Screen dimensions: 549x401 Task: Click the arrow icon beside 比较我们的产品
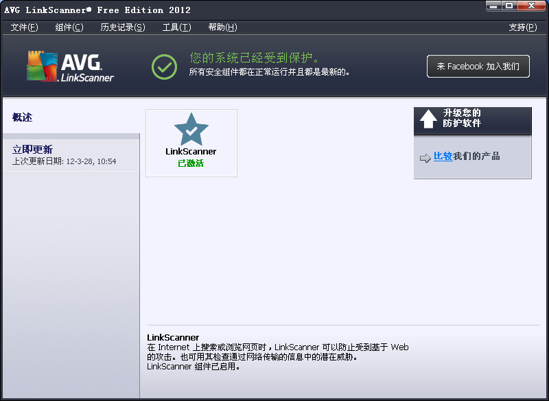point(425,158)
